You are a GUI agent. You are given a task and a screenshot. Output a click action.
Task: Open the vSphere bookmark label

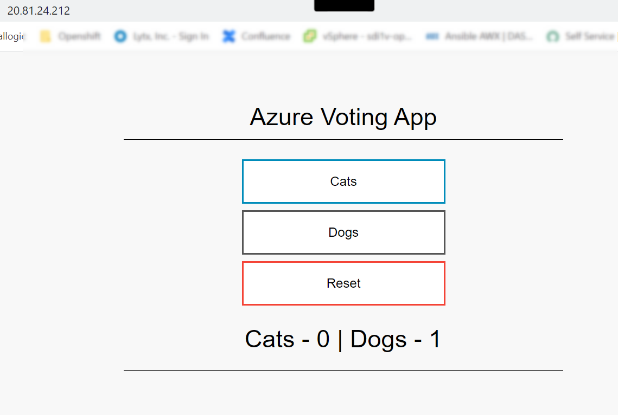[x=367, y=36]
